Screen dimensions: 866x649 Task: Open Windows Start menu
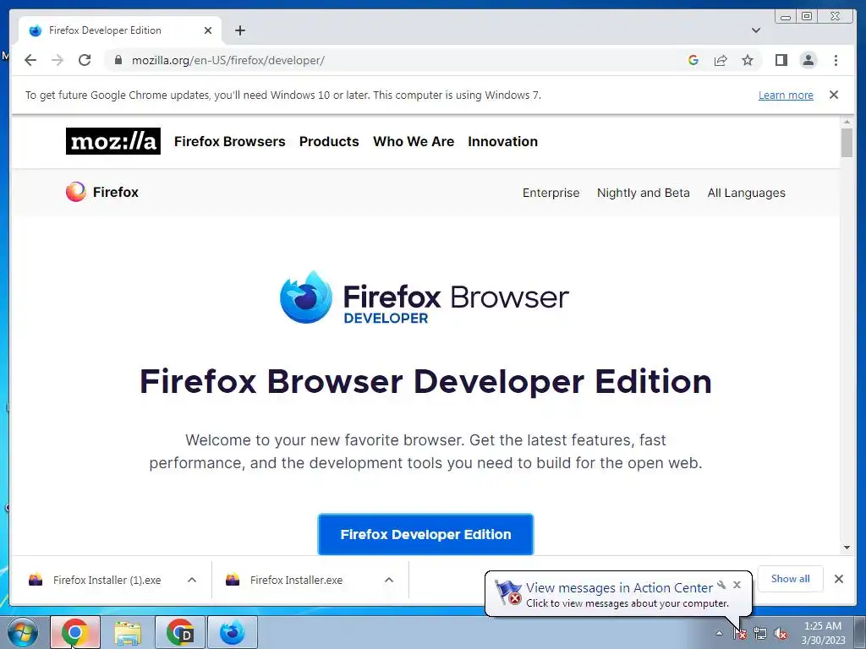click(23, 632)
